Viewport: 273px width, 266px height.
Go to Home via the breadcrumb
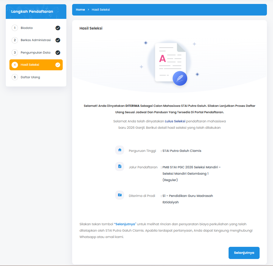tap(80, 10)
